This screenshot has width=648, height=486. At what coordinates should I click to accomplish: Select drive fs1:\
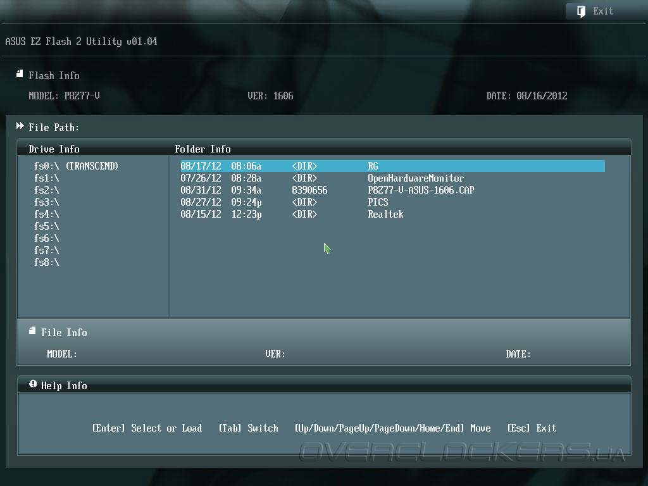[x=47, y=178]
